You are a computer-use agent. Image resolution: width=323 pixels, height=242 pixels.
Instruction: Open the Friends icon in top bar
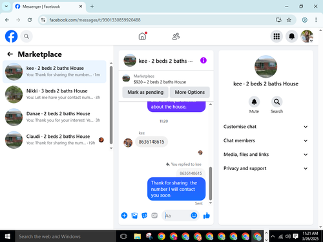click(x=176, y=36)
